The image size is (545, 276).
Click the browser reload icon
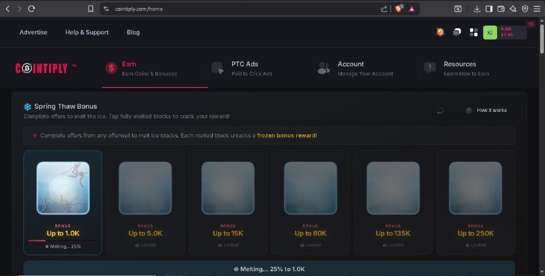31,9
